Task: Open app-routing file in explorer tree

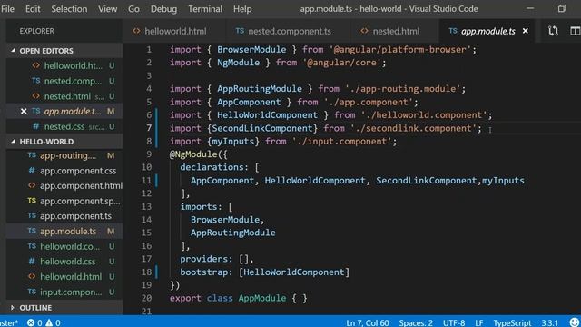Action: pyautogui.click(x=64, y=155)
